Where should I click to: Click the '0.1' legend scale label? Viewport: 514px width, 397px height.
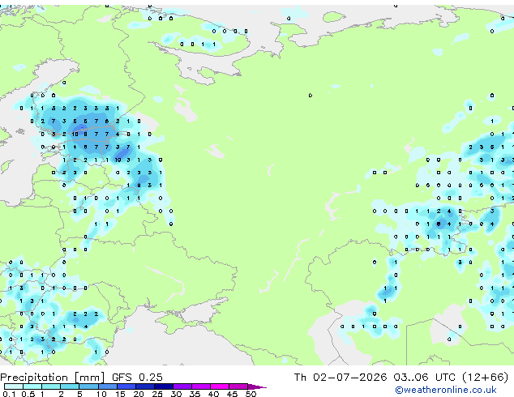pyautogui.click(x=9, y=394)
